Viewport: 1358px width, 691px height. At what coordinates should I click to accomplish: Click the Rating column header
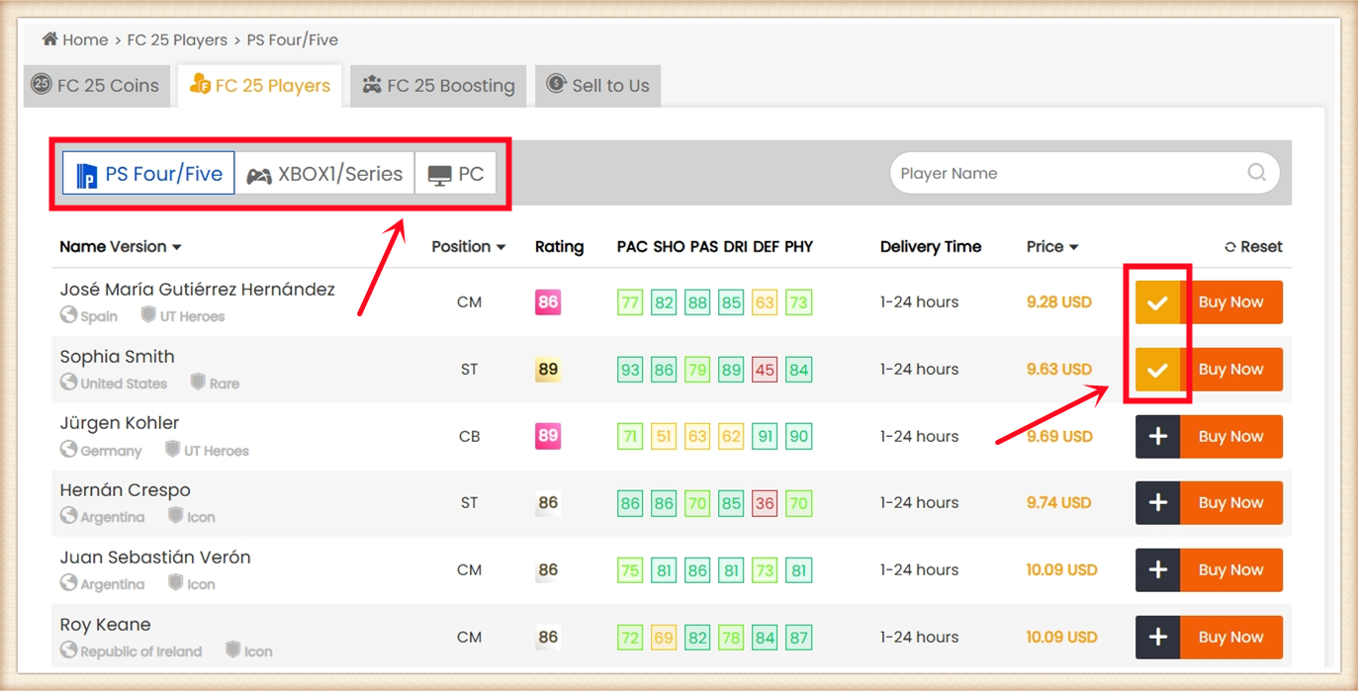[559, 247]
